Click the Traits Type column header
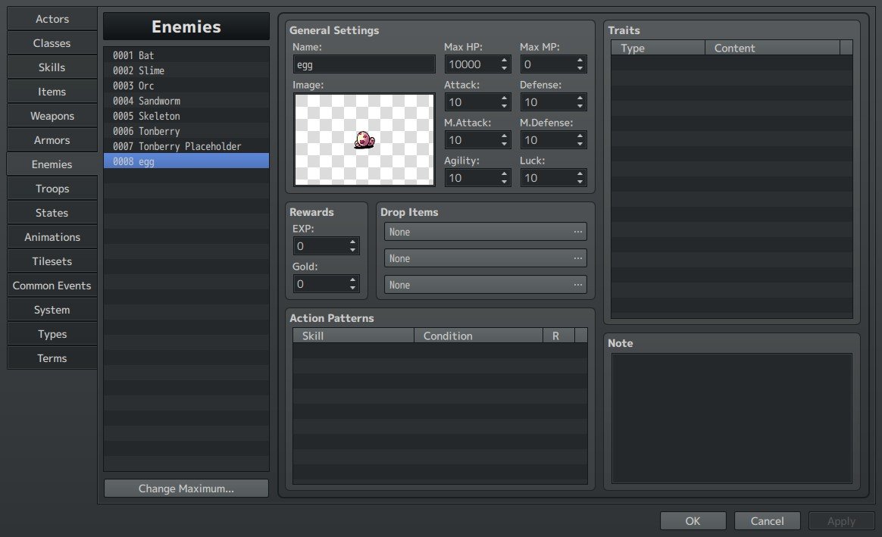882x537 pixels. 658,48
